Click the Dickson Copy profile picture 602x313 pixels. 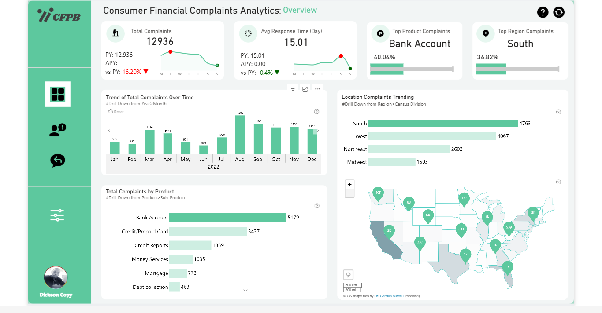tap(56, 278)
